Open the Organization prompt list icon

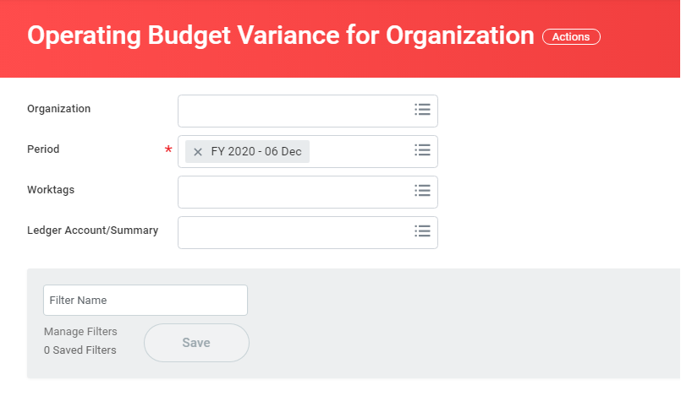tap(422, 110)
